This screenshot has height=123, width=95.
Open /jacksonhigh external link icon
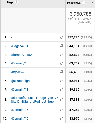pyautogui.click(x=62, y=81)
